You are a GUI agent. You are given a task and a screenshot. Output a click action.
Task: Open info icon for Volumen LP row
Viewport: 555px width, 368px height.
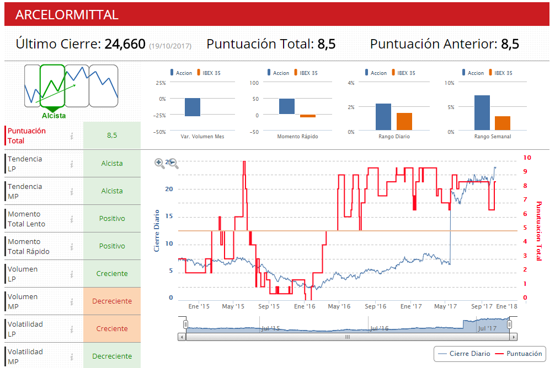click(72, 274)
